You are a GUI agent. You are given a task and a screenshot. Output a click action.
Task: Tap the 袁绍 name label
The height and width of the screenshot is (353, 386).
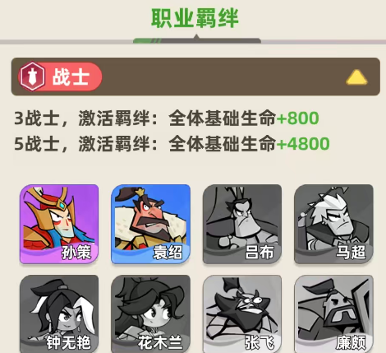pos(168,252)
